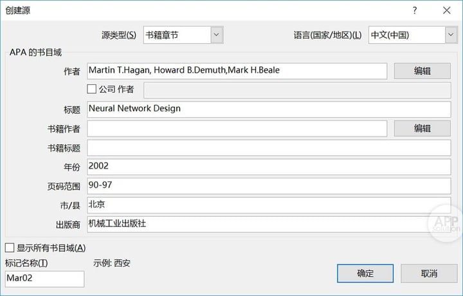
Task: Click the 源类型(S) label
Action: point(119,35)
